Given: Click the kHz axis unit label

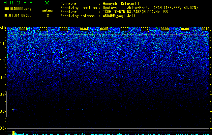Looking at the screenshot, I should [3, 27].
